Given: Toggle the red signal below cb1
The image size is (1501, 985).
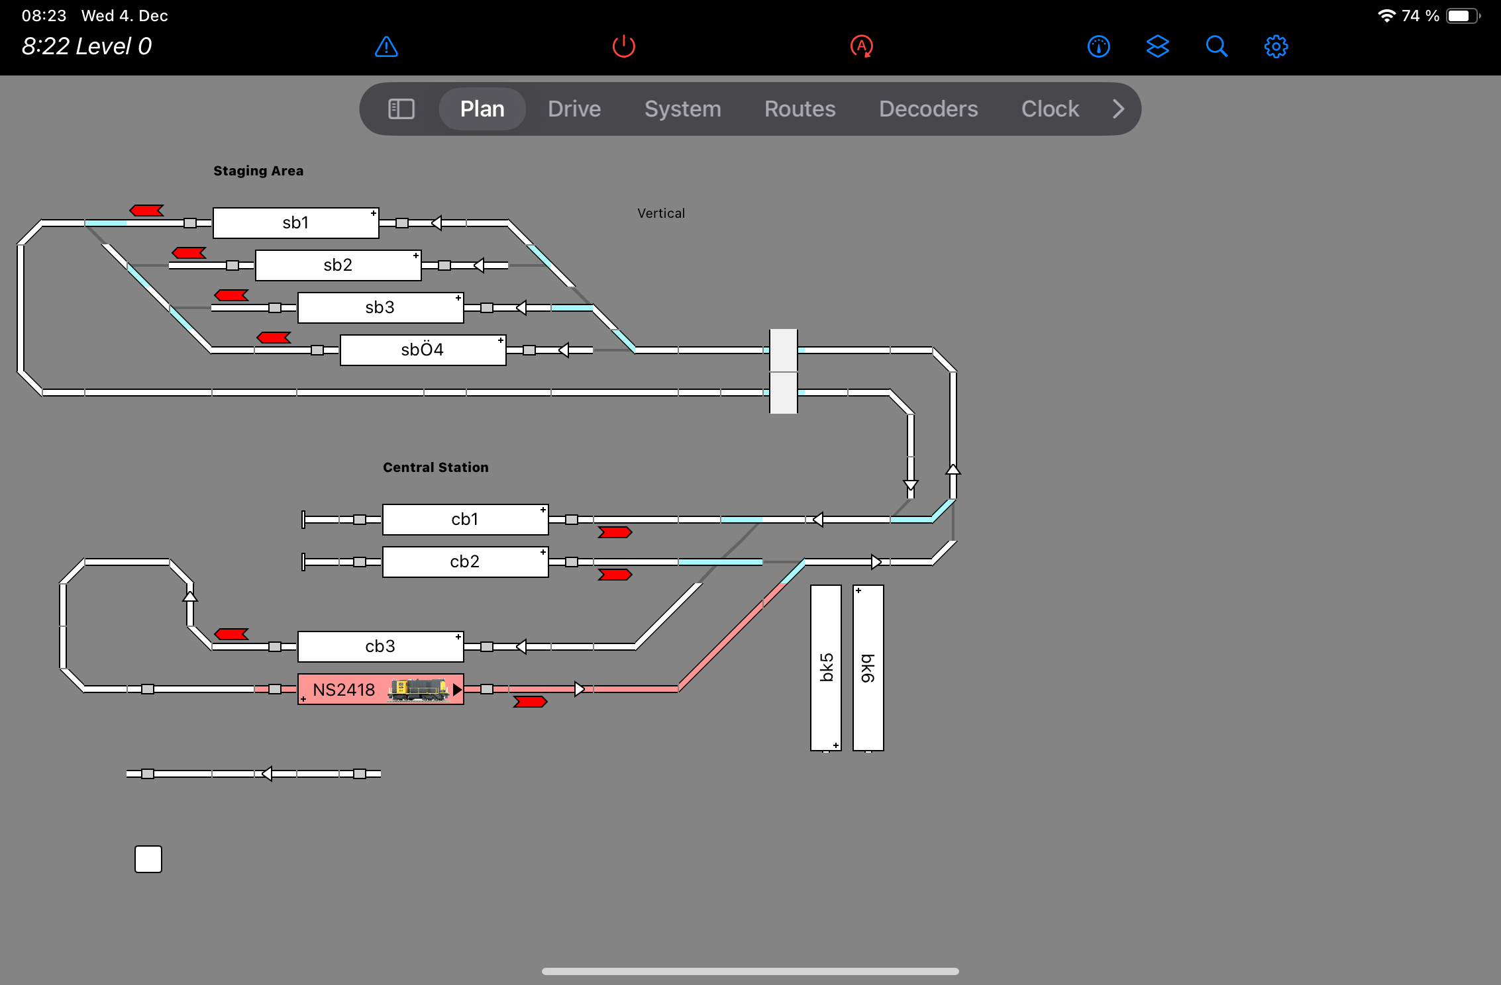Looking at the screenshot, I should click(615, 532).
